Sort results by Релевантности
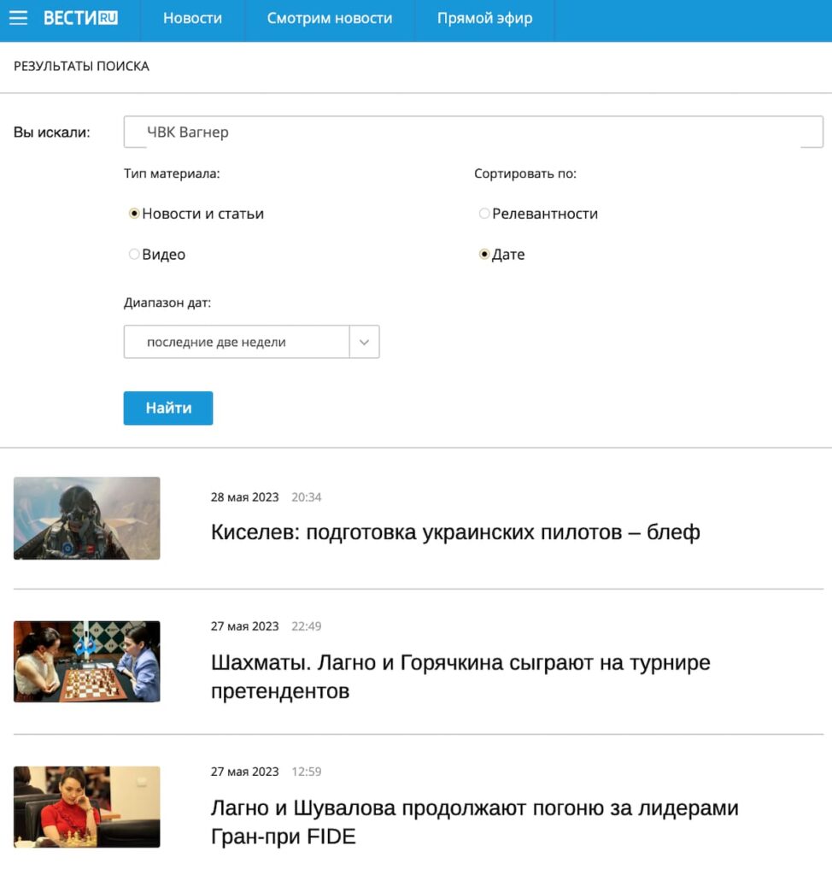Image resolution: width=832 pixels, height=875 pixels. [x=484, y=214]
